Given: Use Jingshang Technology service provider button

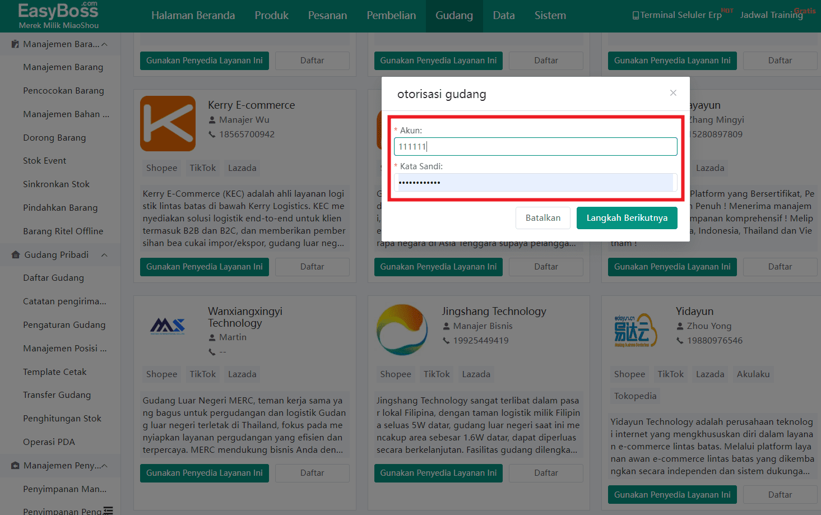Looking at the screenshot, I should (438, 473).
